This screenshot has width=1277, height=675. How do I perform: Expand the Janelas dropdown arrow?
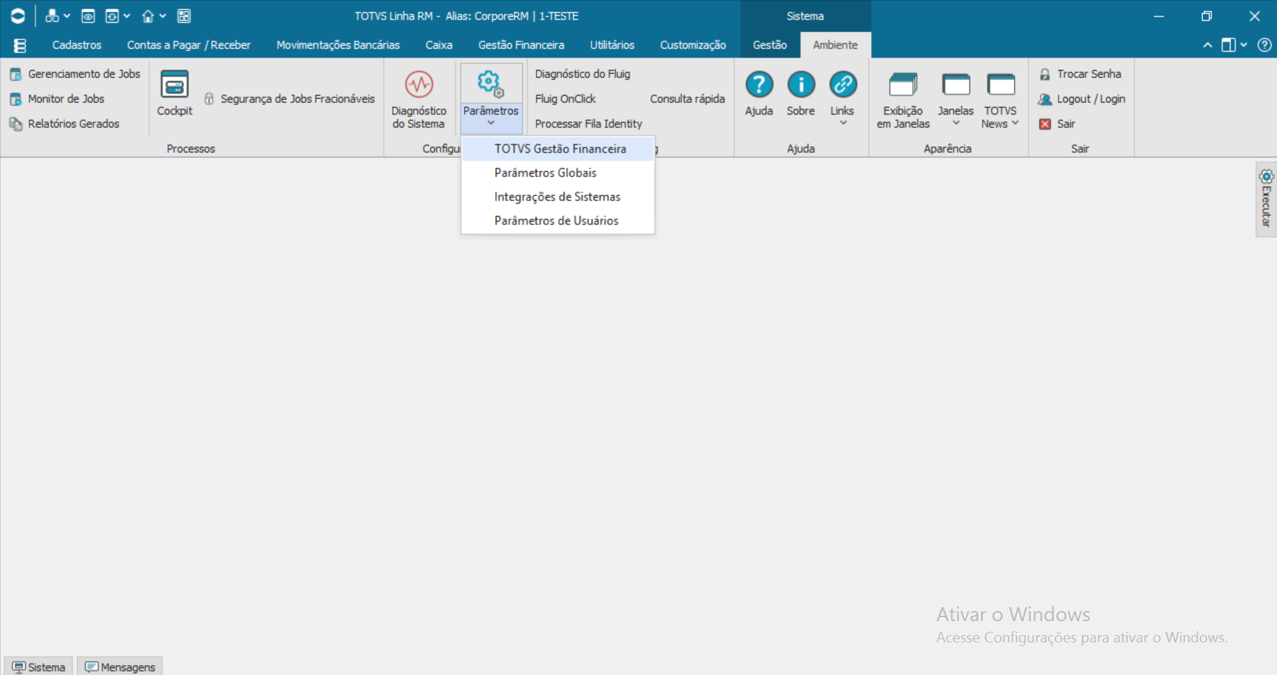point(956,123)
